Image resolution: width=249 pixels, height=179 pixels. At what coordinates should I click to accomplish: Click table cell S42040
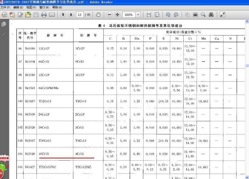(x=30, y=154)
